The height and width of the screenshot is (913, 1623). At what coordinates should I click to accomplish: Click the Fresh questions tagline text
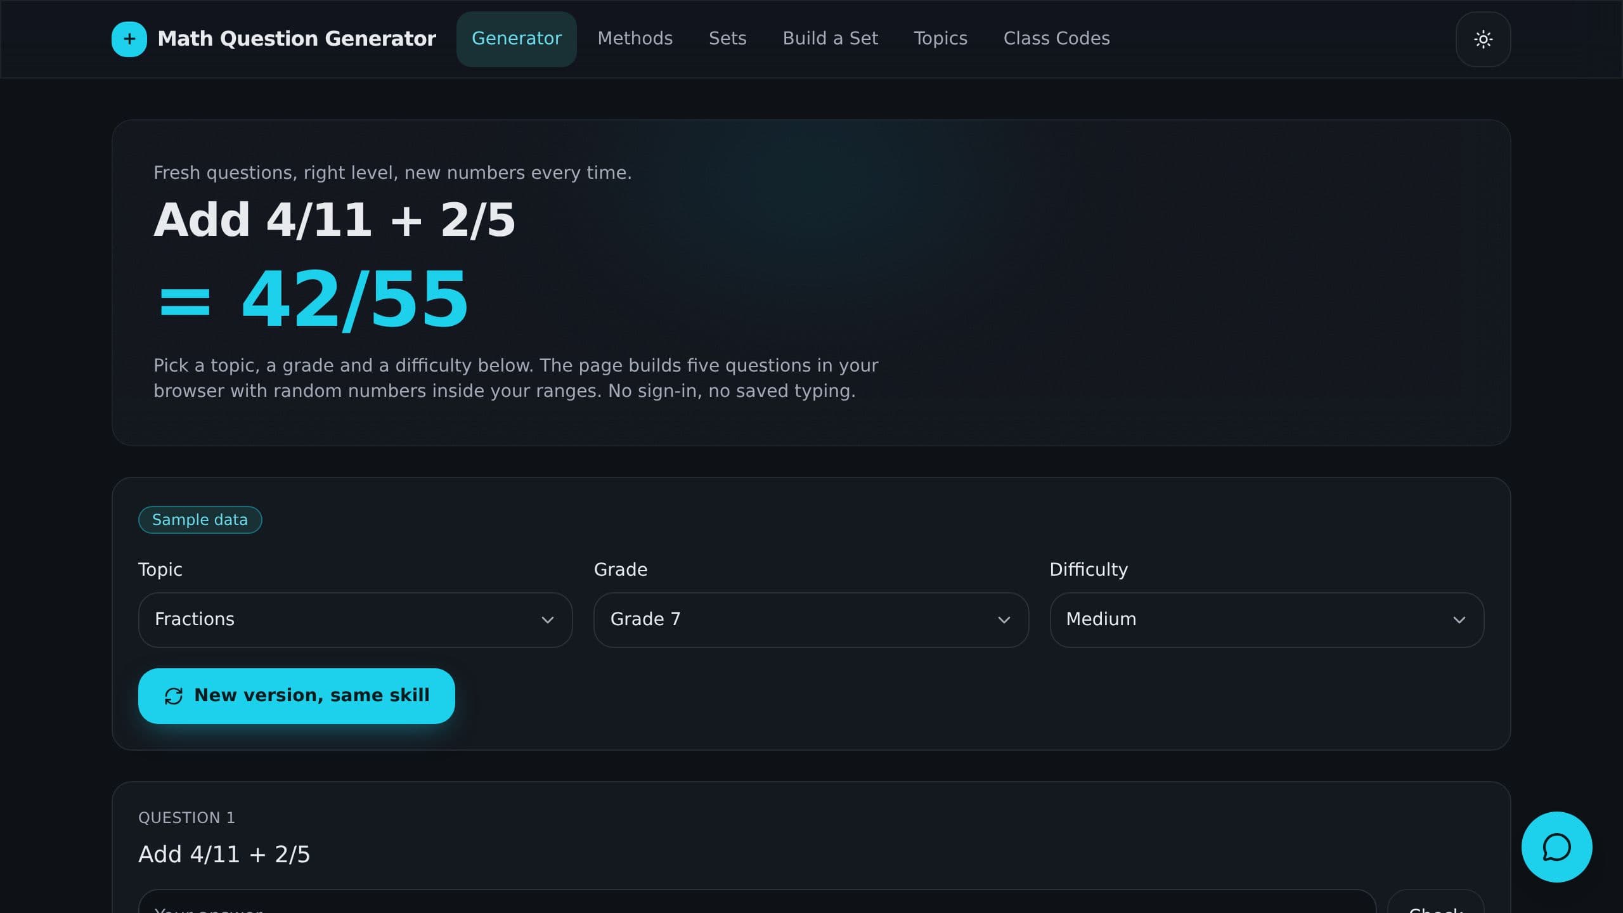pyautogui.click(x=392, y=172)
